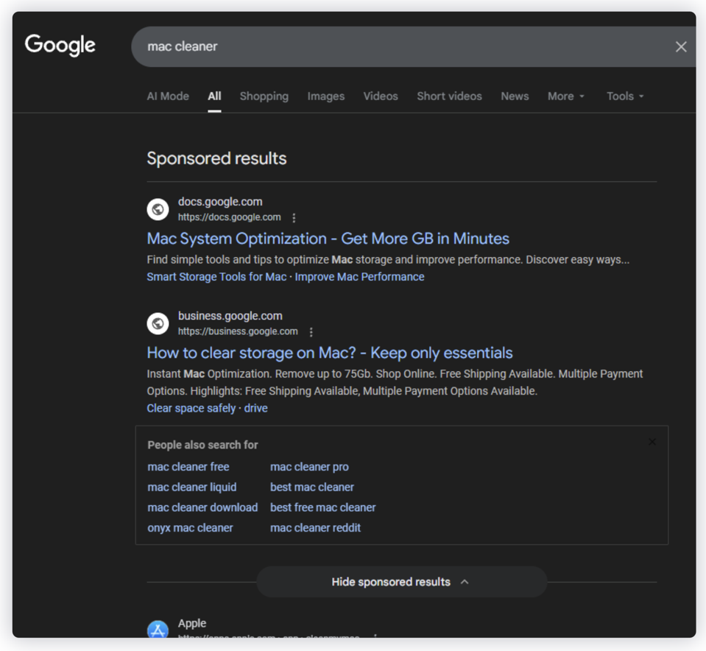The height and width of the screenshot is (651, 706).
Task: Click inside the search input field
Action: [x=368, y=46]
